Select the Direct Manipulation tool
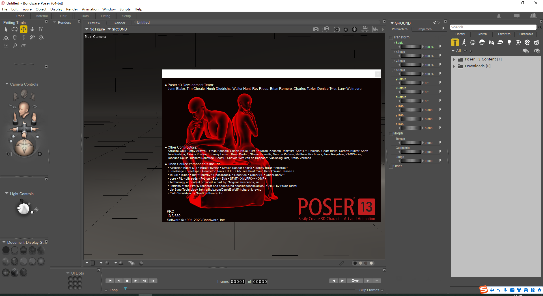 click(x=6, y=38)
